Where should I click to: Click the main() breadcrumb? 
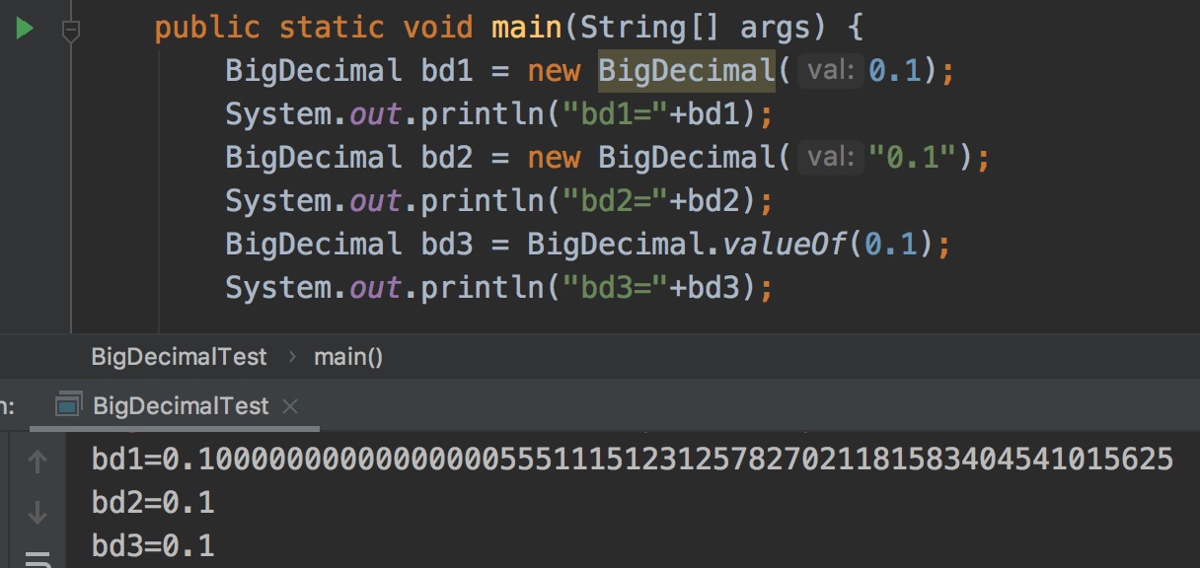[x=348, y=357]
